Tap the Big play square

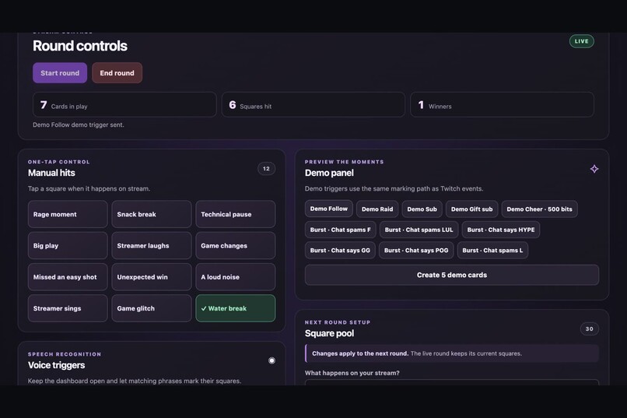pyautogui.click(x=68, y=246)
